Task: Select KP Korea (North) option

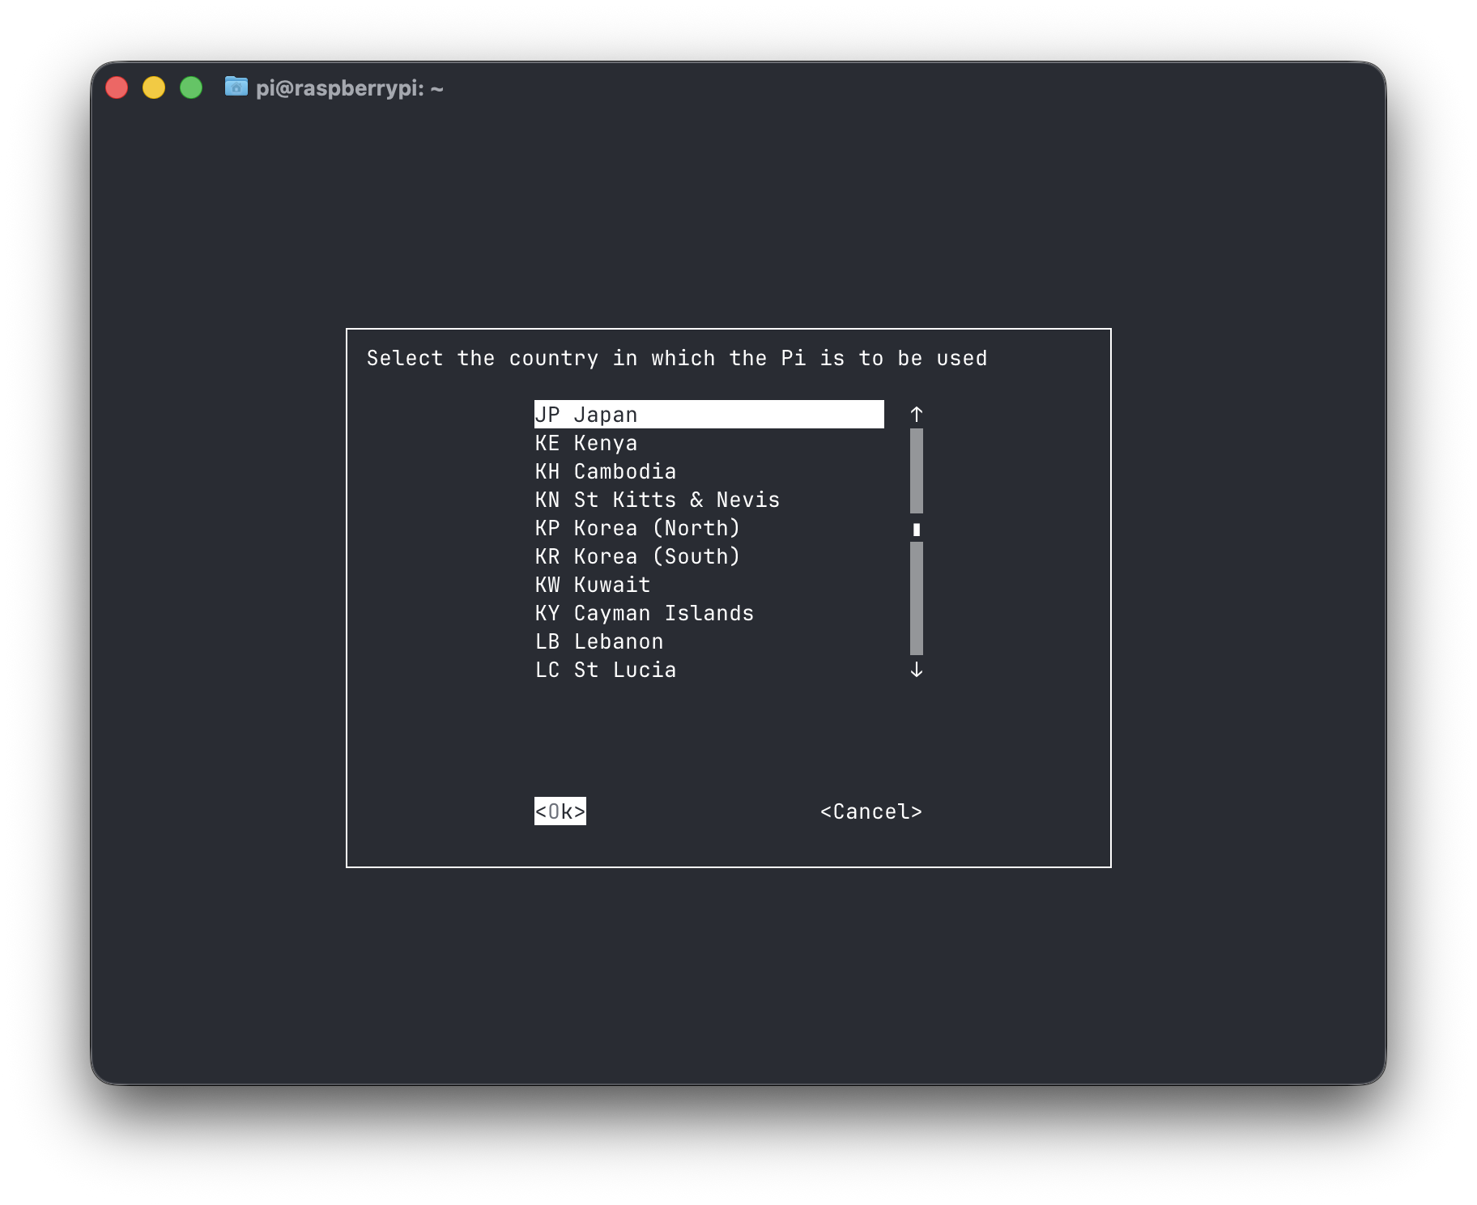Action: [637, 527]
